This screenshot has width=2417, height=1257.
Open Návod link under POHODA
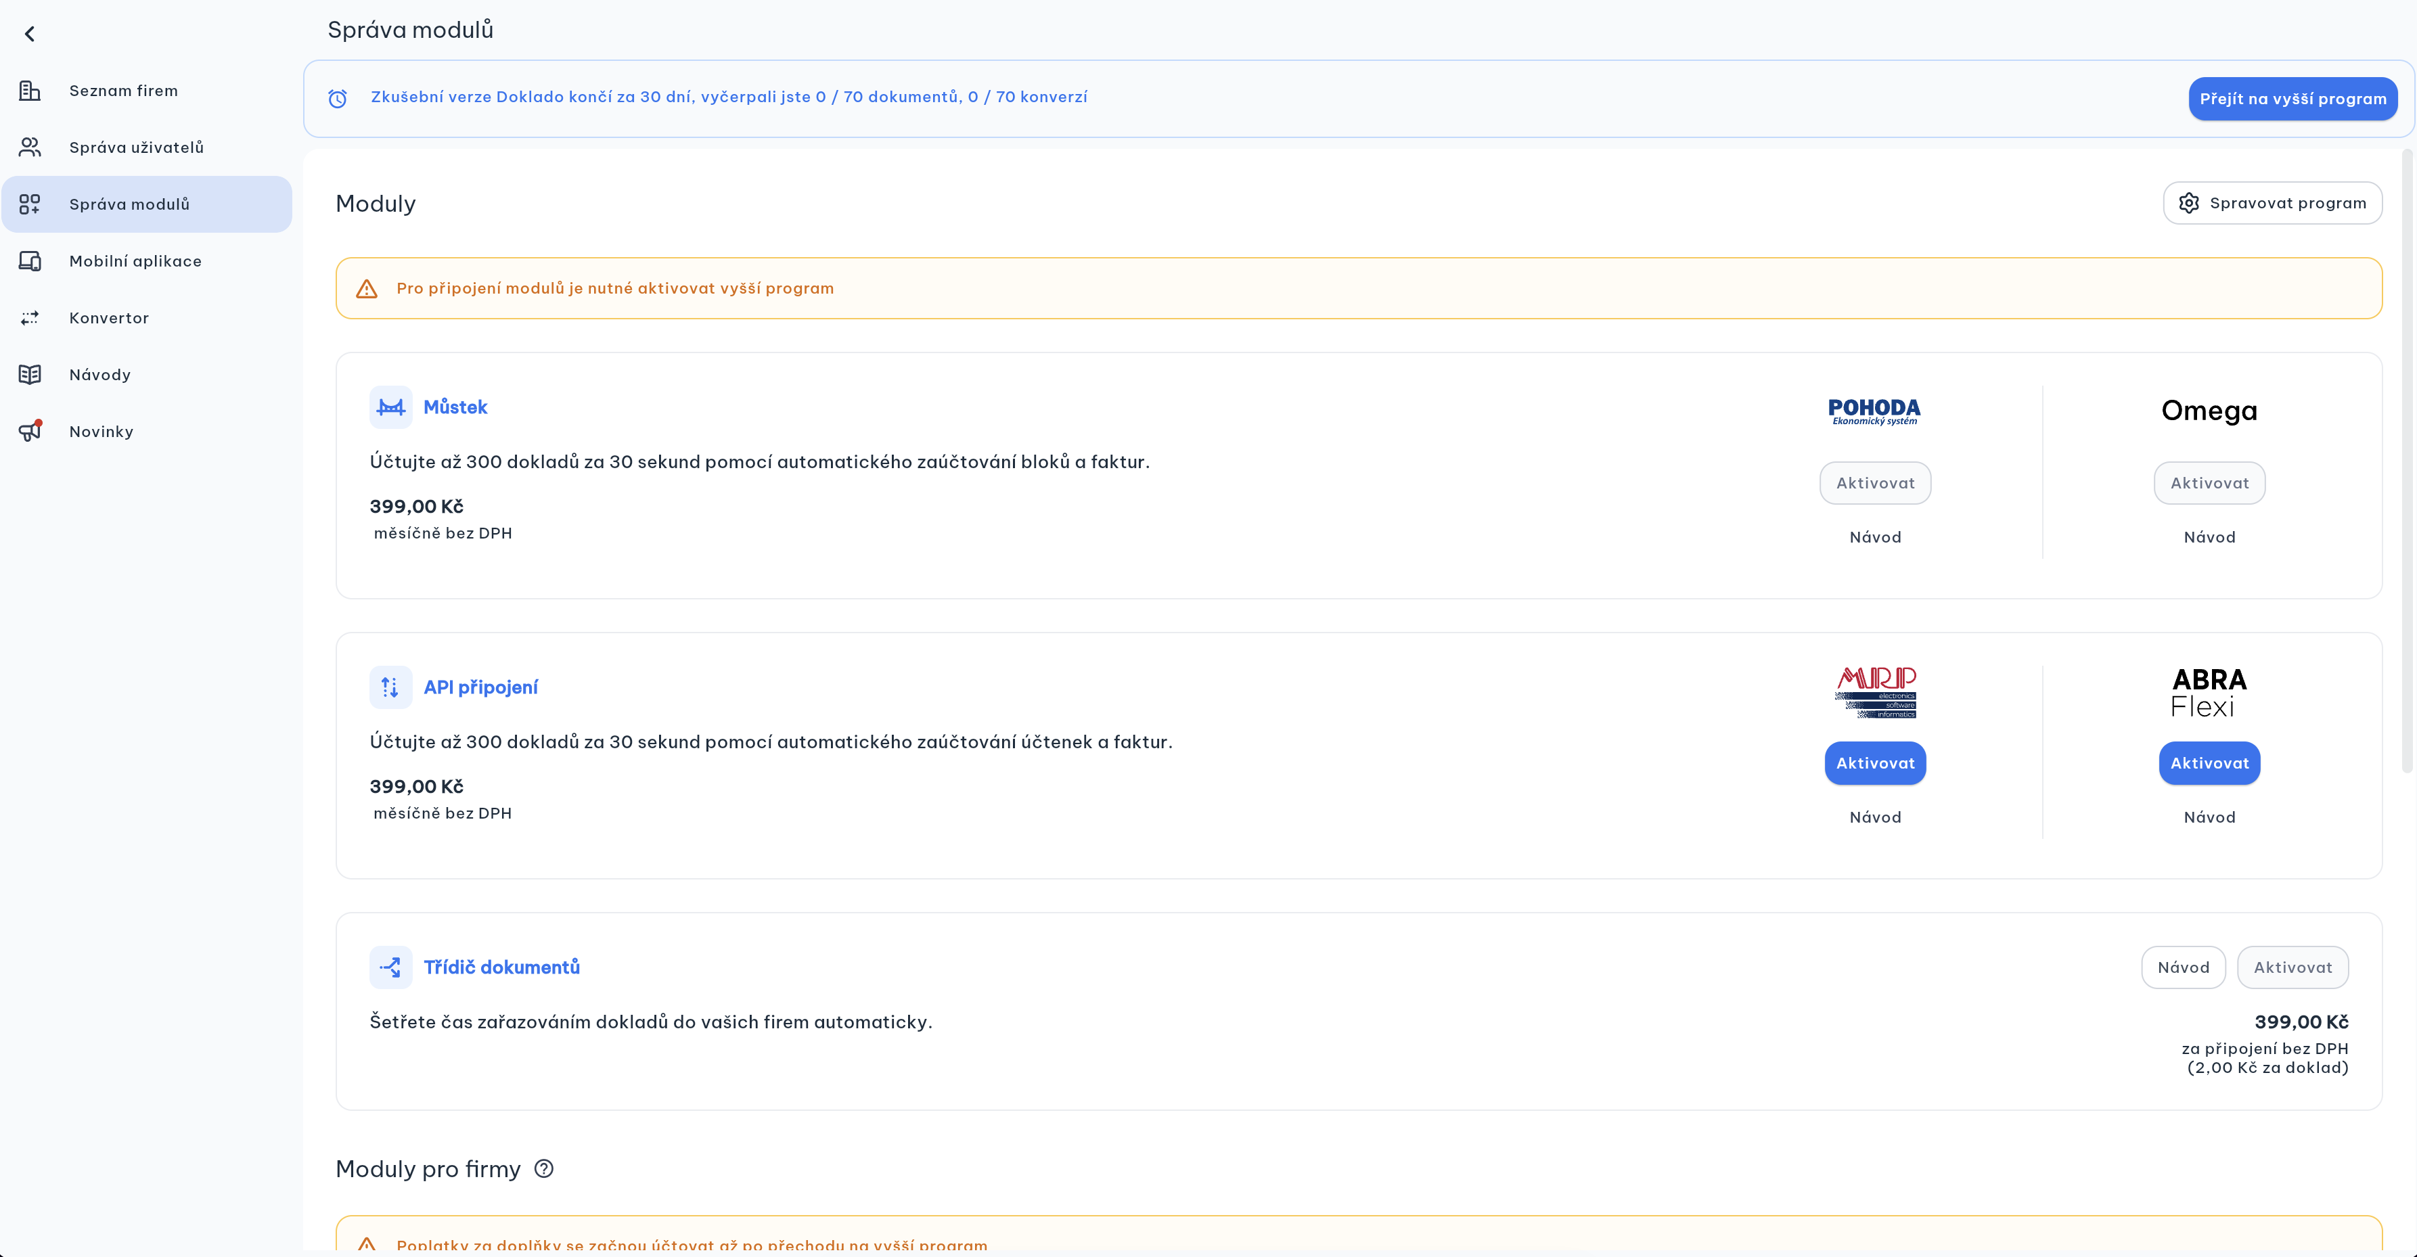pos(1875,538)
